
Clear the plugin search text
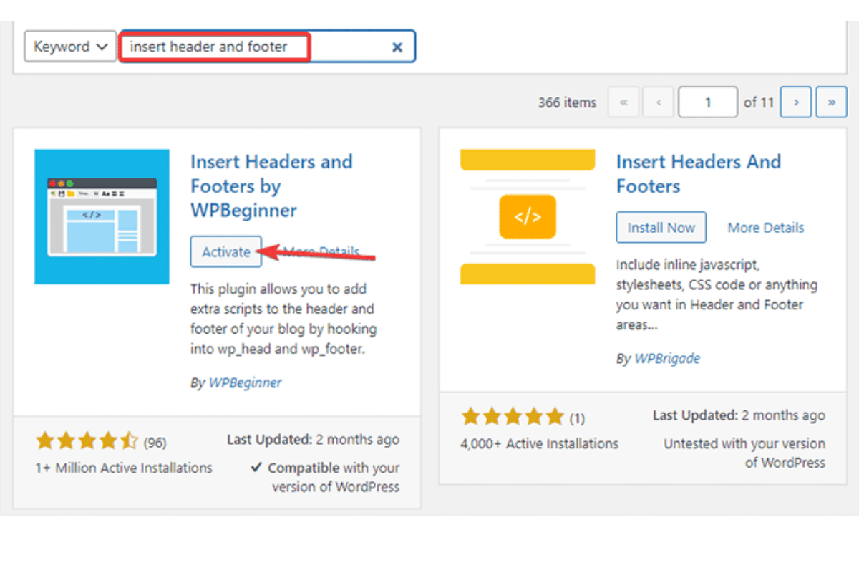pyautogui.click(x=397, y=47)
